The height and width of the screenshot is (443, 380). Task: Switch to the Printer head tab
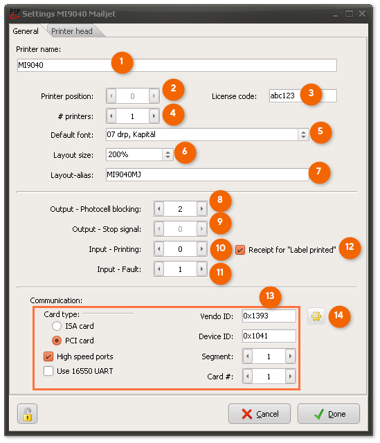(x=72, y=31)
